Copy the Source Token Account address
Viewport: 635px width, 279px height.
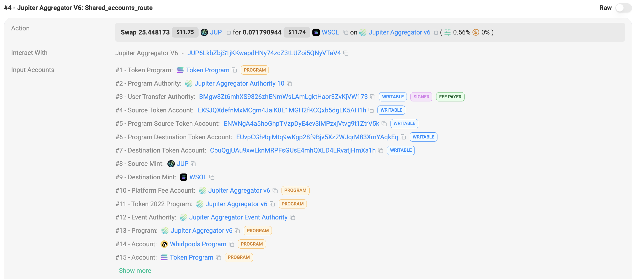coord(371,110)
